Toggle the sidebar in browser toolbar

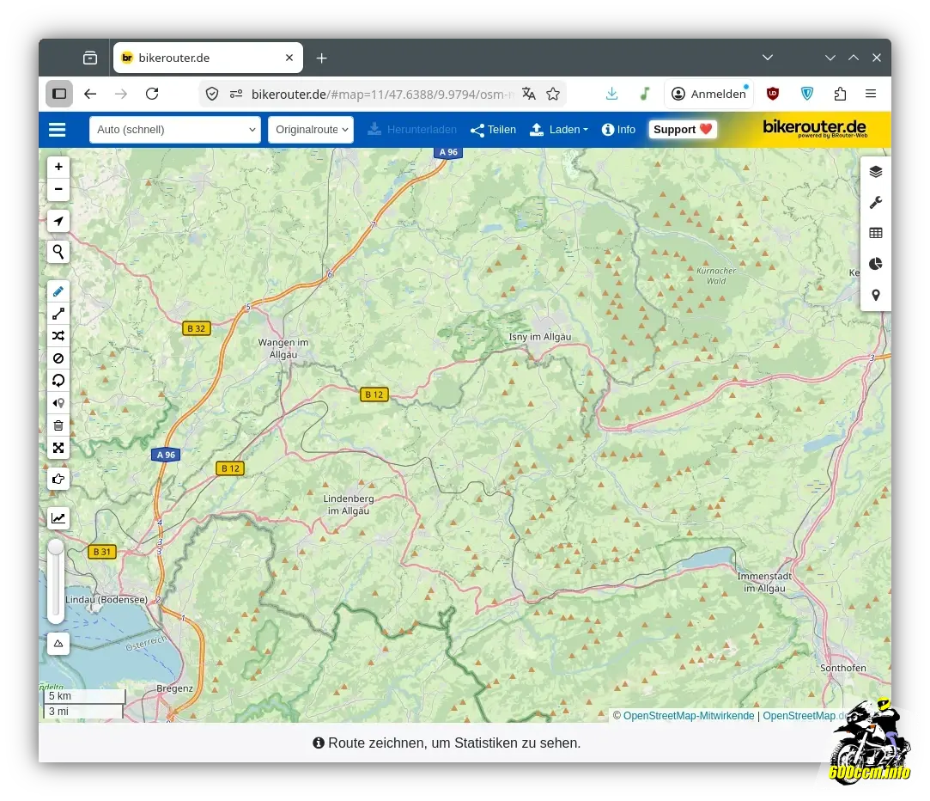[59, 94]
